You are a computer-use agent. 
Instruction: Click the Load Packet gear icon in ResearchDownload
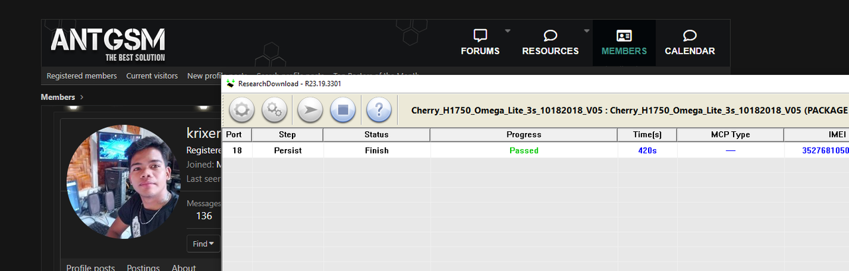(x=241, y=109)
